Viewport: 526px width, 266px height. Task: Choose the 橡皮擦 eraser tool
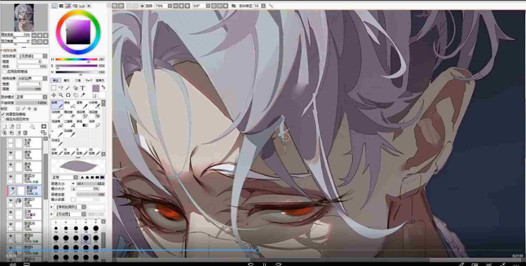coord(69,114)
